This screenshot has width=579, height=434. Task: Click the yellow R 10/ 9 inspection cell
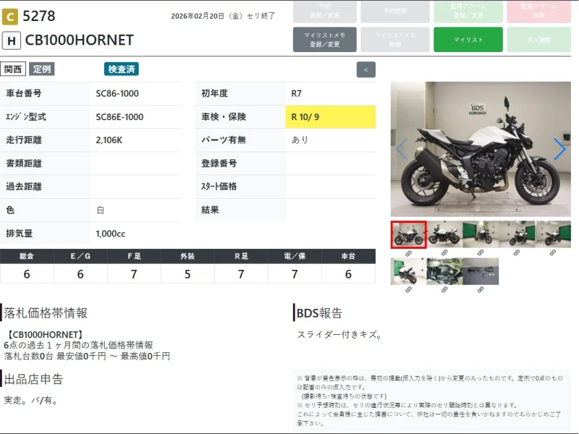(x=331, y=117)
